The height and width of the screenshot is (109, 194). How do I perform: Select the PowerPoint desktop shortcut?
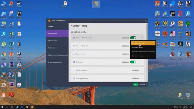pos(12,56)
